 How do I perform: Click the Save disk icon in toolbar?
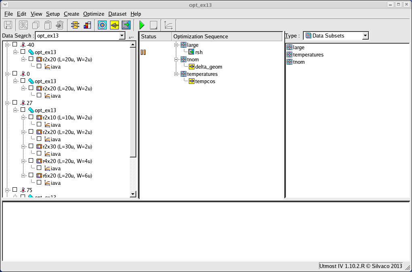pos(8,25)
